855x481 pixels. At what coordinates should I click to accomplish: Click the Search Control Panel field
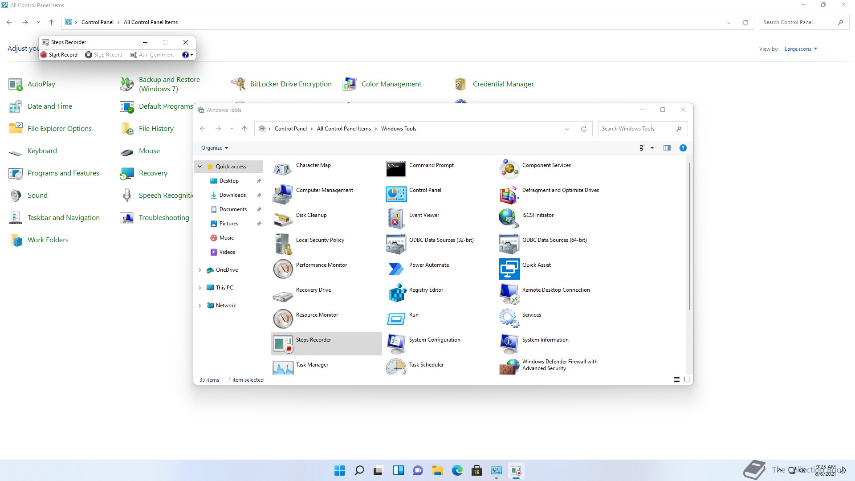(x=804, y=22)
